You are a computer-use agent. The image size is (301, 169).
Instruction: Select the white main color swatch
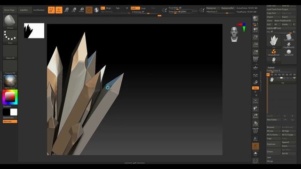14,112
